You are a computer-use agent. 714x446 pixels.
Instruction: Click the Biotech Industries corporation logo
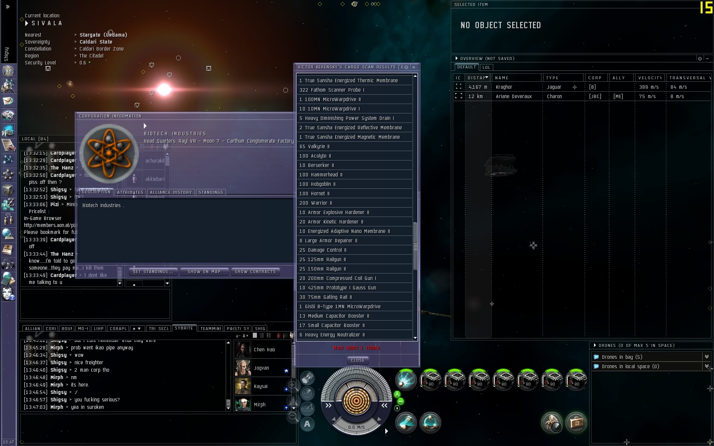point(109,154)
